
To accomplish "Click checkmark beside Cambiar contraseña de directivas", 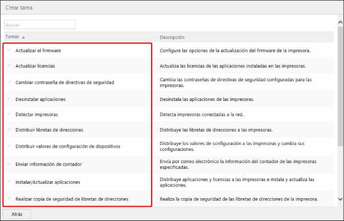I will 9,82.
